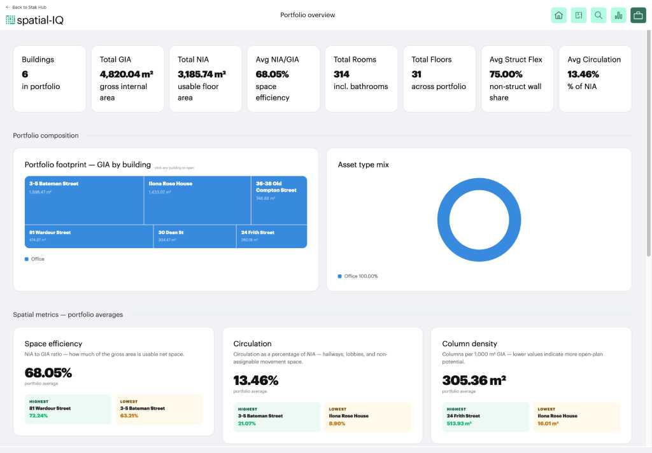This screenshot has height=453, width=652.
Task: Open lowest circulation Ilona Rose House card
Action: pos(368,417)
